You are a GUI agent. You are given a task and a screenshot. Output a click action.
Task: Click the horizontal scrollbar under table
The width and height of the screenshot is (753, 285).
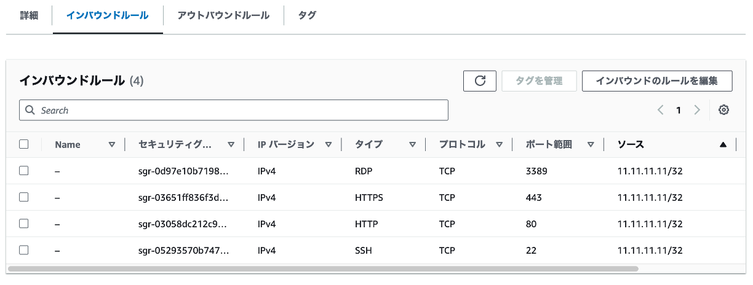[x=323, y=268]
